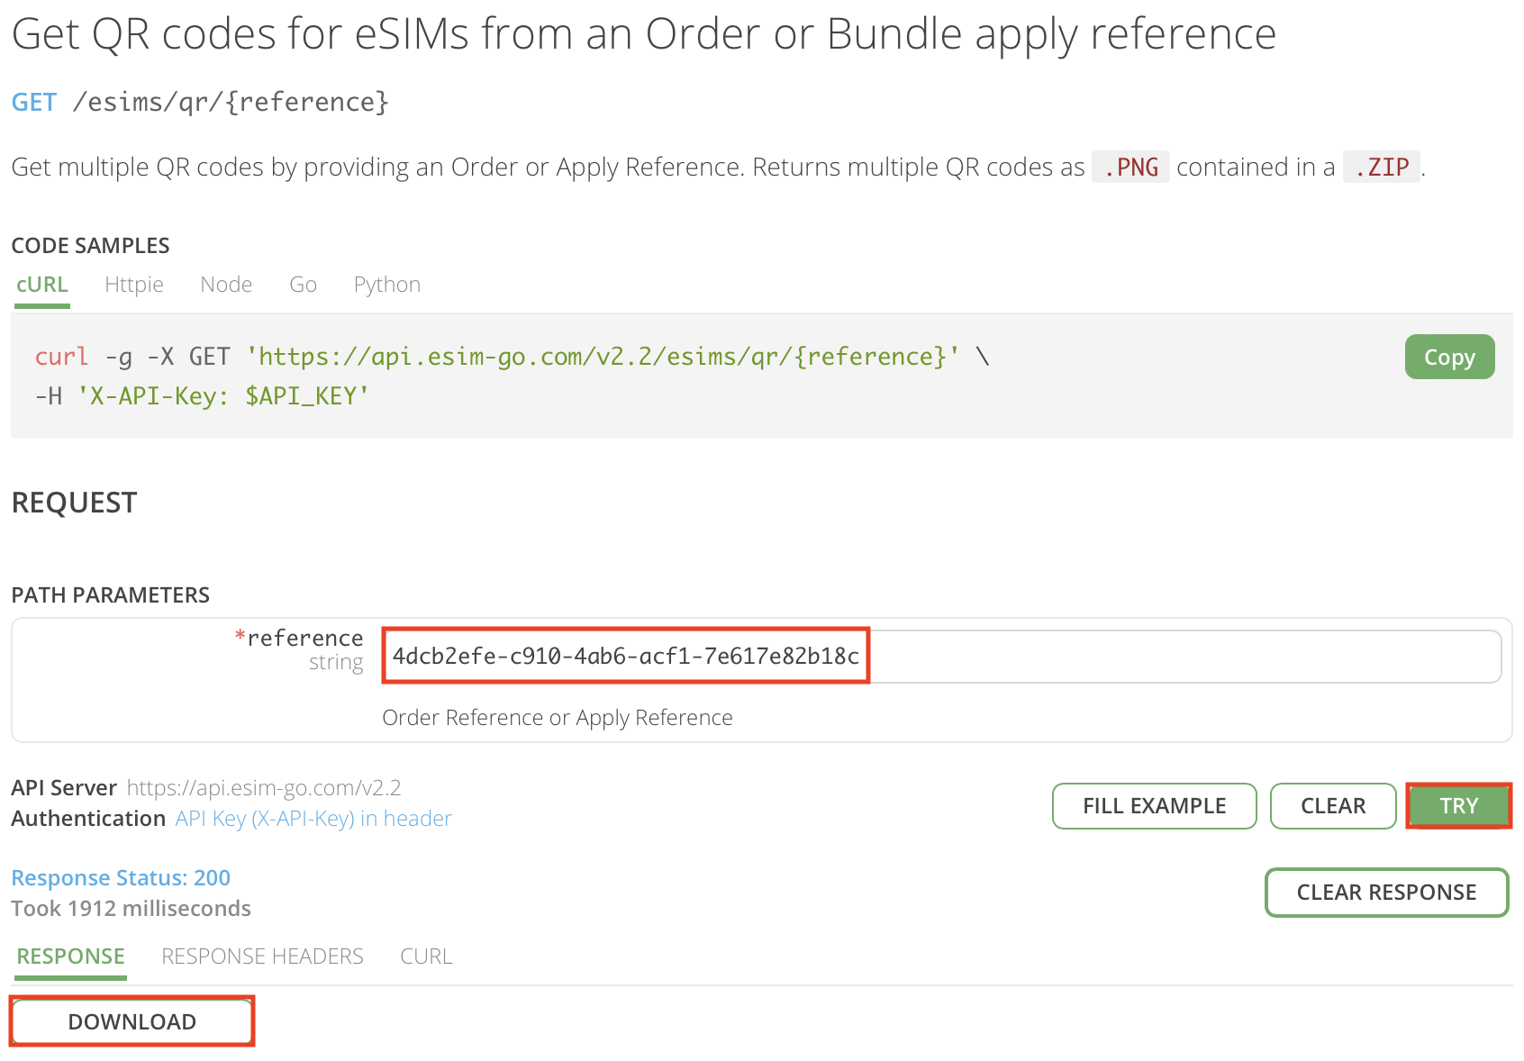This screenshot has width=1524, height=1061.
Task: Open the RESPONSE HEADERS tab
Action: point(262,957)
